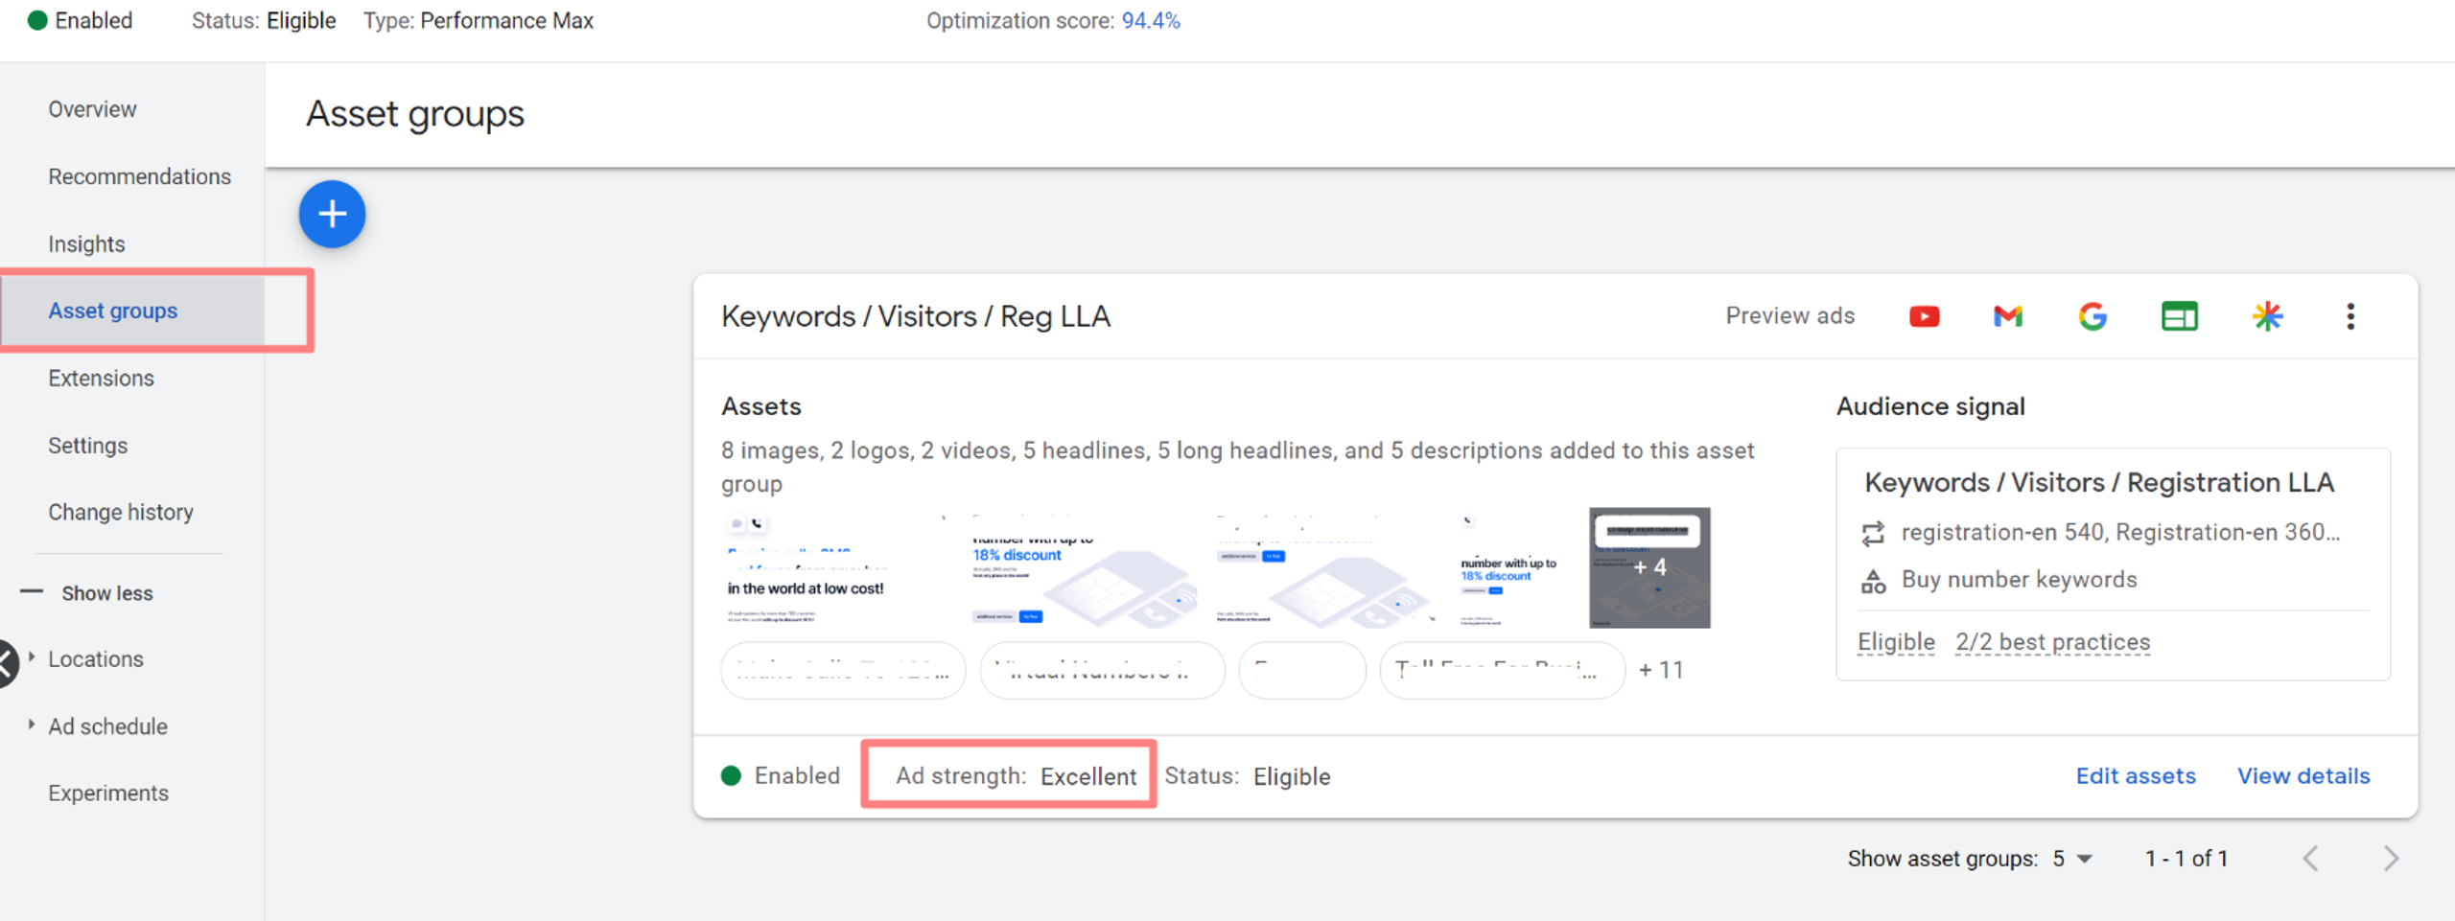This screenshot has height=921, width=2455.
Task: Click the Edit assets link
Action: [x=2136, y=776]
